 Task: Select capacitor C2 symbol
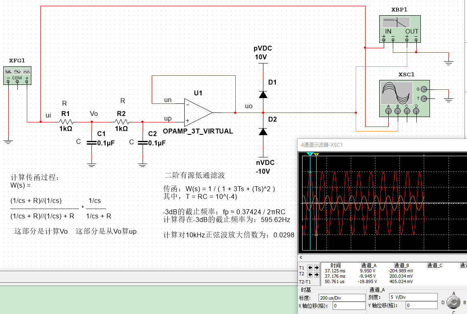(x=143, y=143)
